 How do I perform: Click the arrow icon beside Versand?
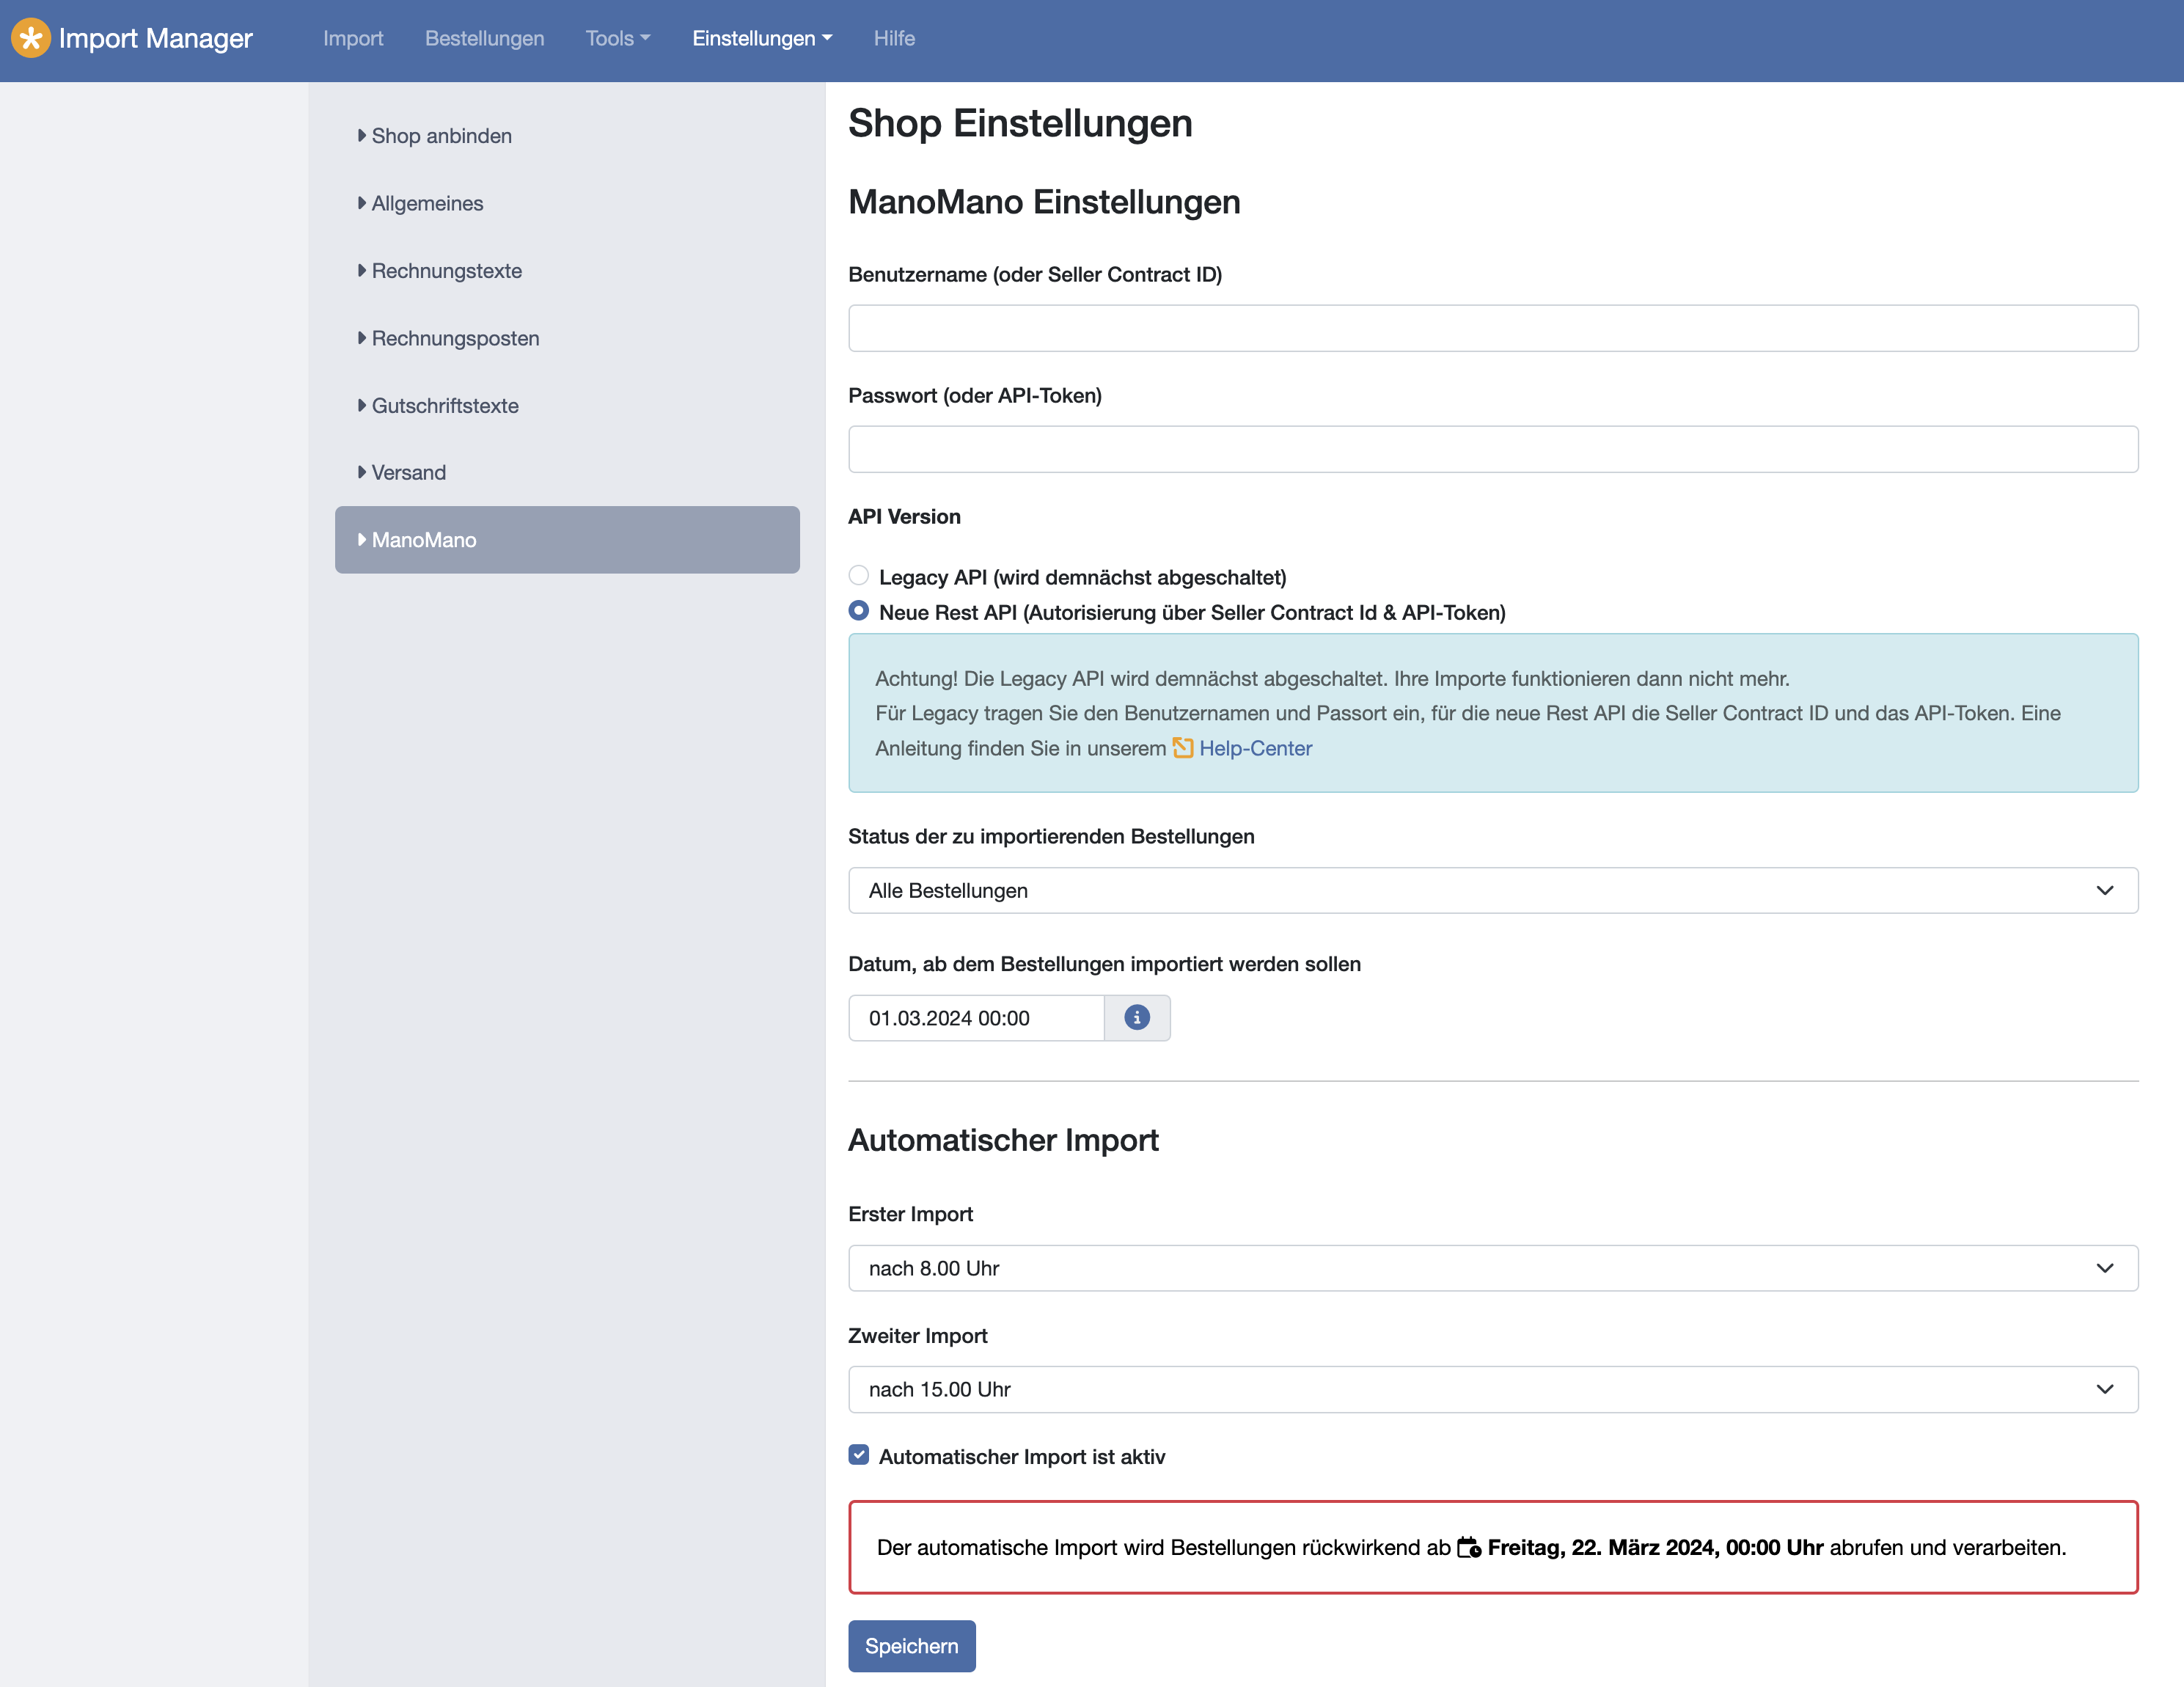point(362,472)
